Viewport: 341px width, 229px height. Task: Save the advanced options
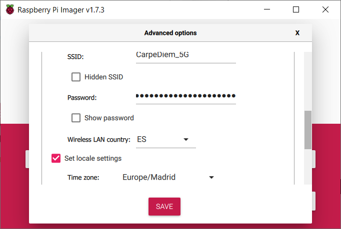point(164,207)
